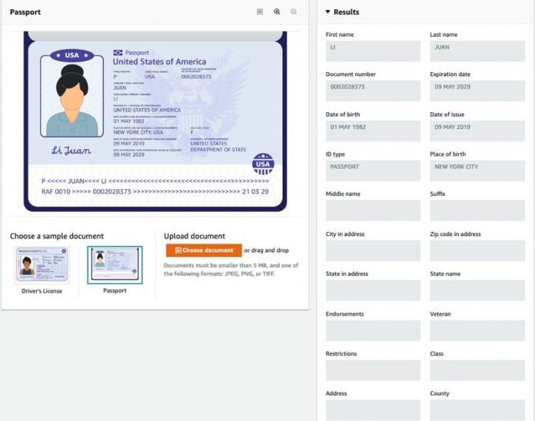Click the ID type field showing PASSPORT

point(373,171)
